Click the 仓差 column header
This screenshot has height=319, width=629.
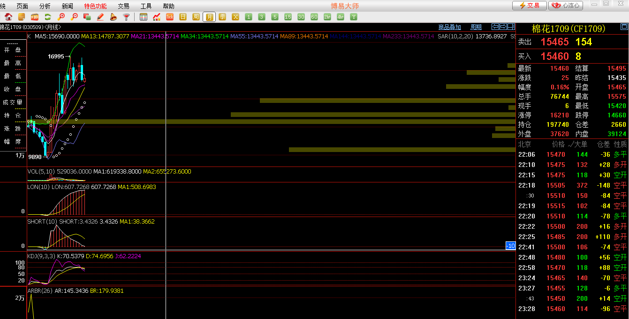603,145
